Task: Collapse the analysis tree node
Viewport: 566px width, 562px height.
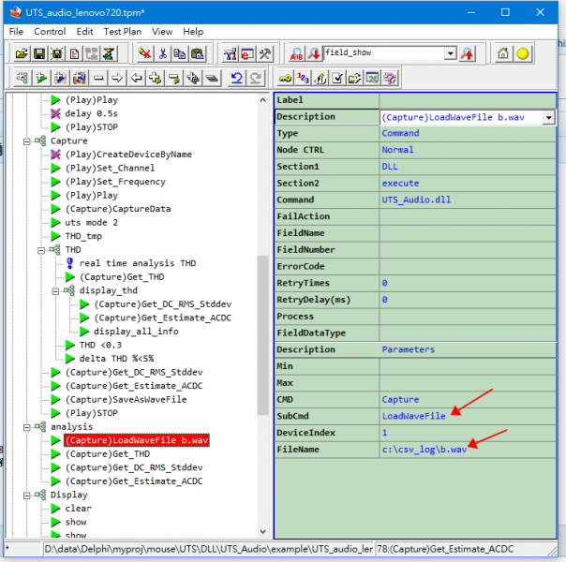Action: tap(27, 426)
